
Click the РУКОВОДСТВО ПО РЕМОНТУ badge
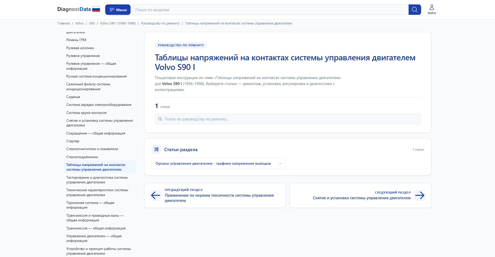[181, 45]
